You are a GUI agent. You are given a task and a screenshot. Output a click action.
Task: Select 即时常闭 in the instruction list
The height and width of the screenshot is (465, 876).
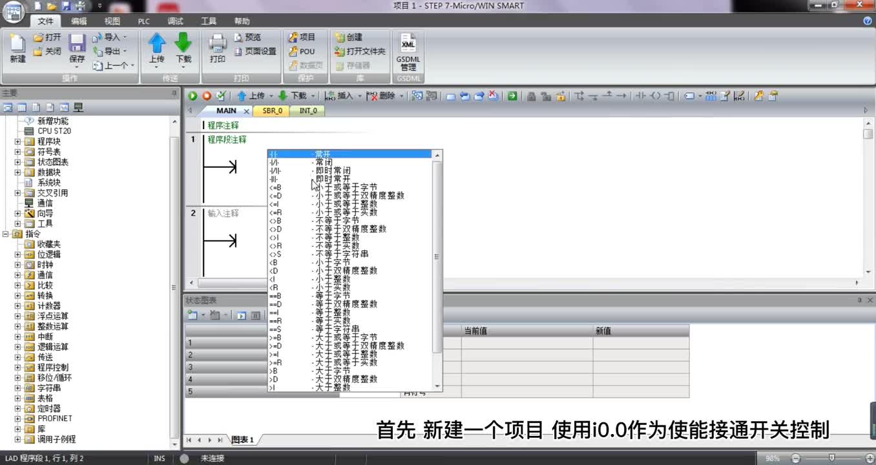point(349,170)
